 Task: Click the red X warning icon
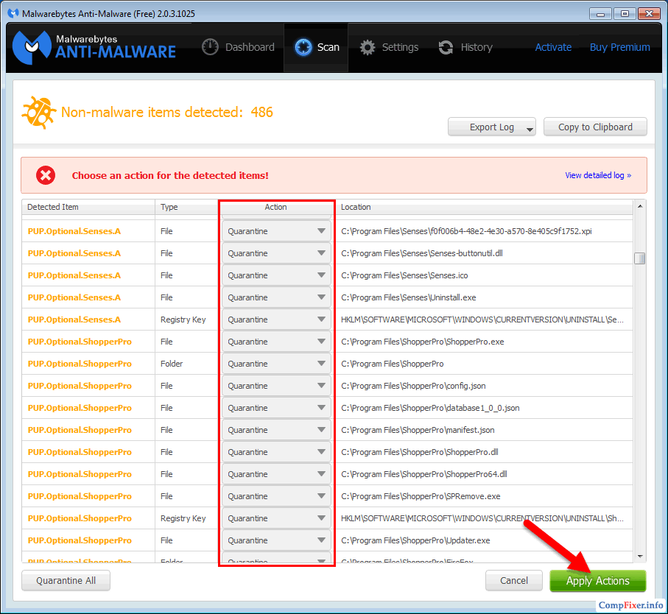[46, 175]
